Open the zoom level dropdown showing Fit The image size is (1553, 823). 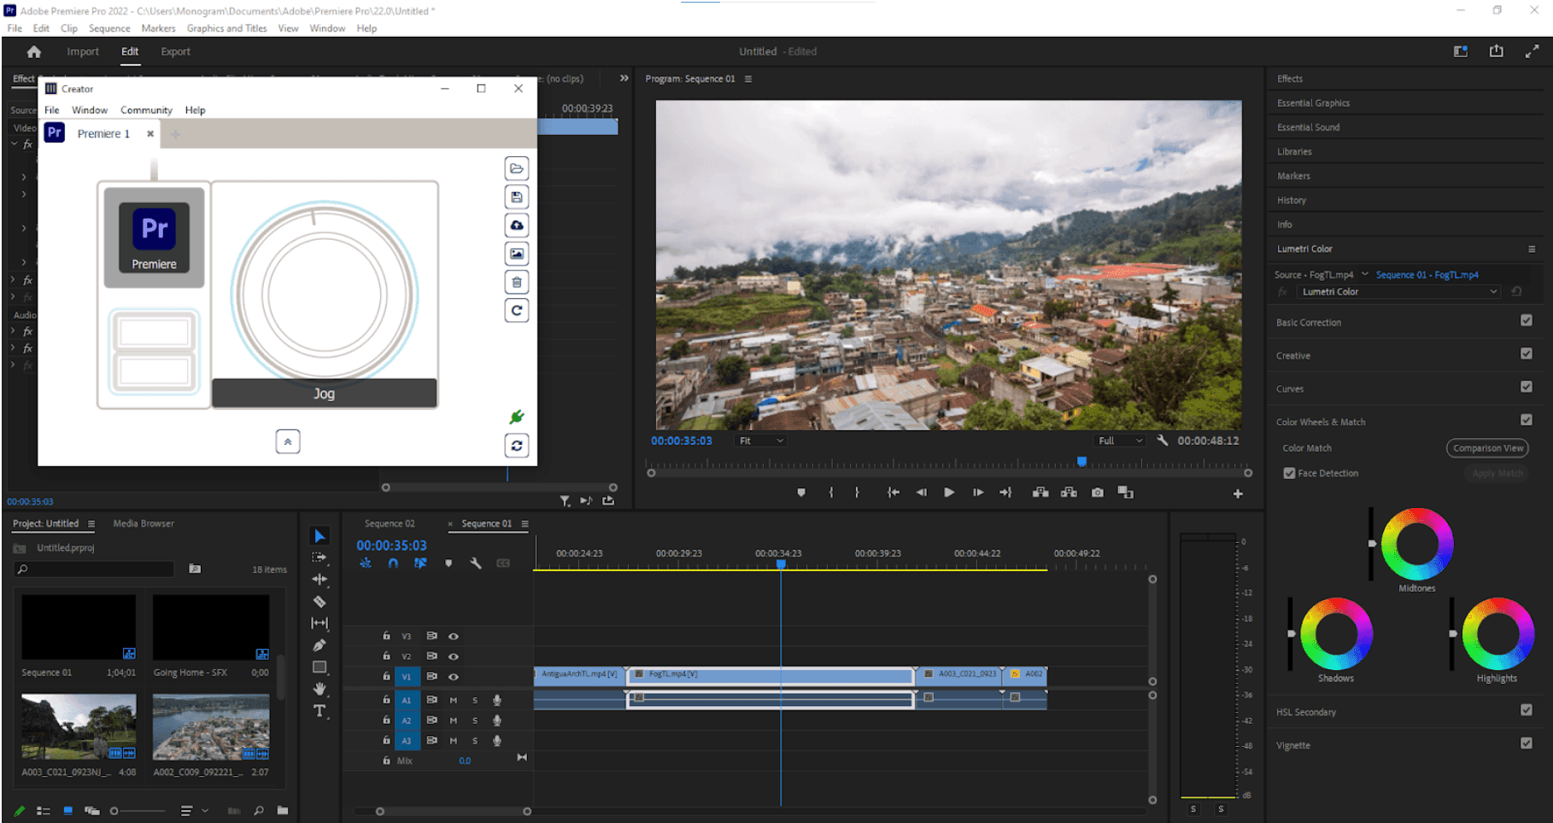(759, 441)
